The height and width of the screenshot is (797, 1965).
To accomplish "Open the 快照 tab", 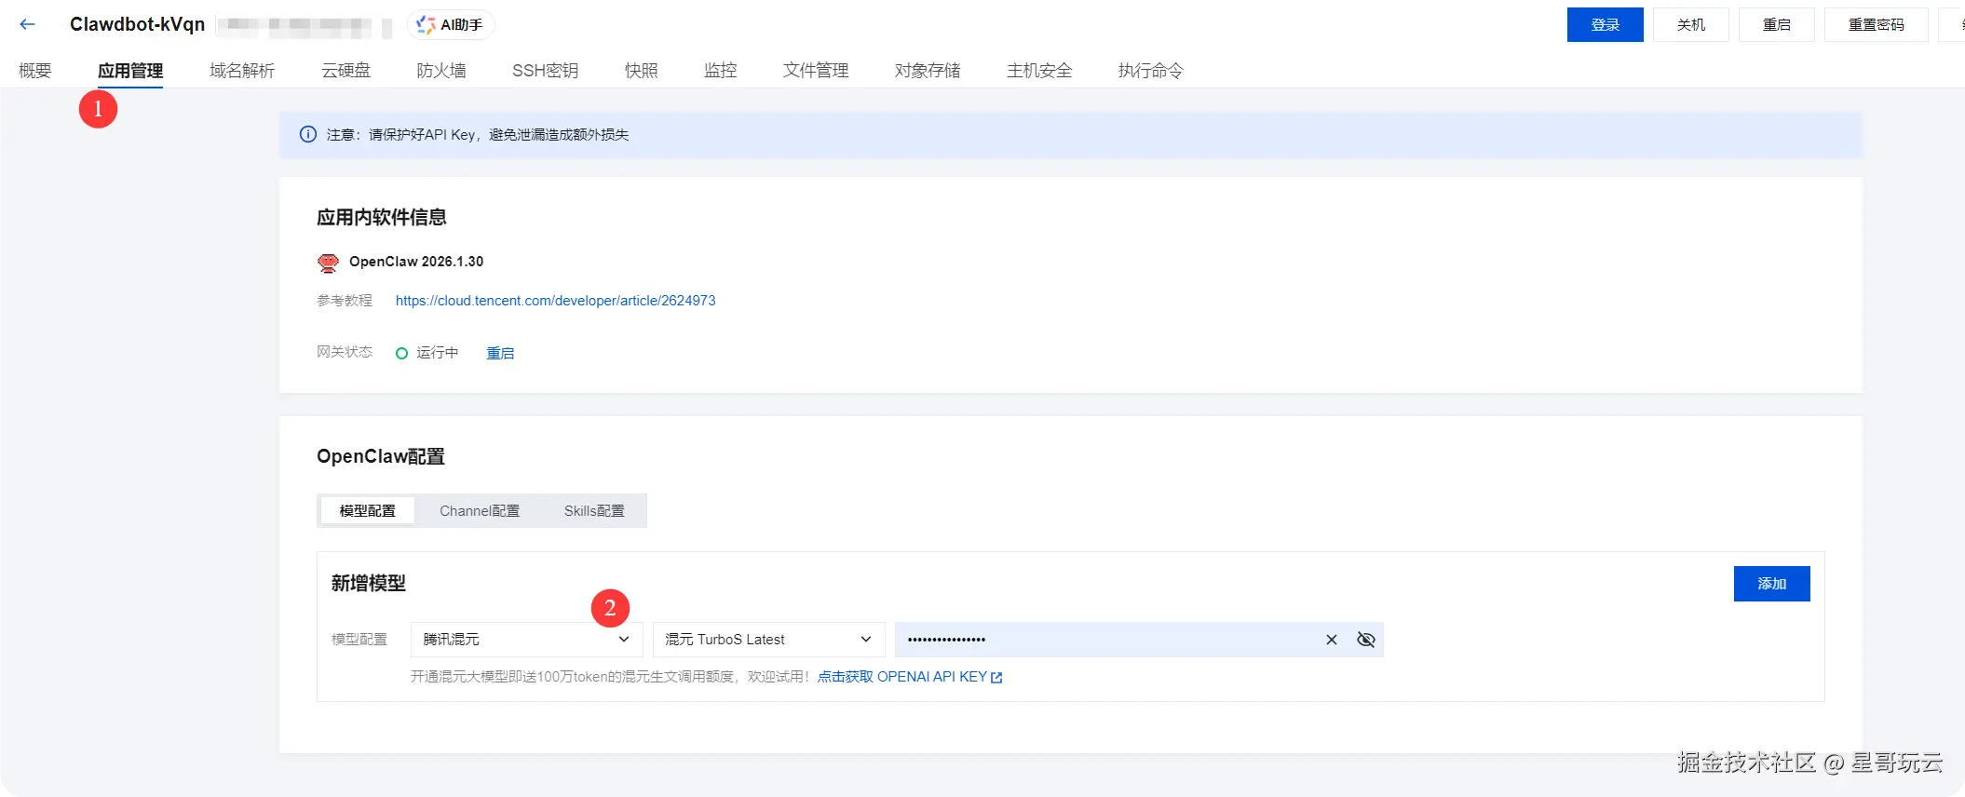I will (x=641, y=71).
